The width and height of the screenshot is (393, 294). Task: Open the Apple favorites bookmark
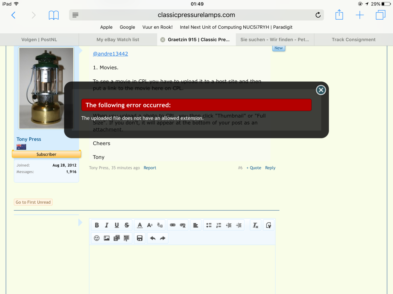(106, 27)
